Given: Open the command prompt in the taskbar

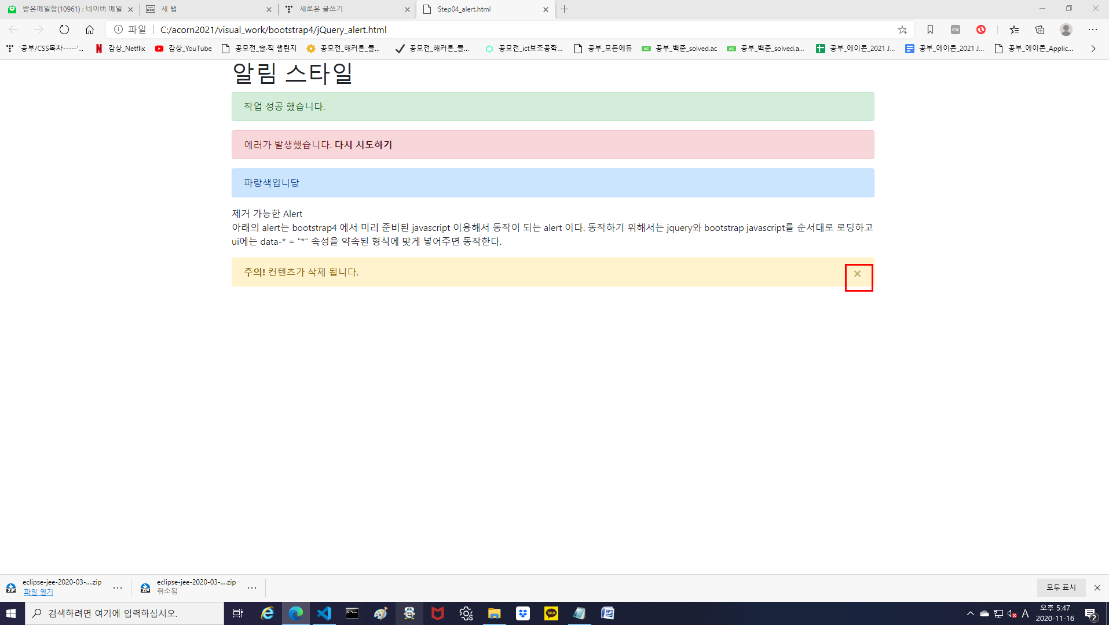Looking at the screenshot, I should point(352,613).
